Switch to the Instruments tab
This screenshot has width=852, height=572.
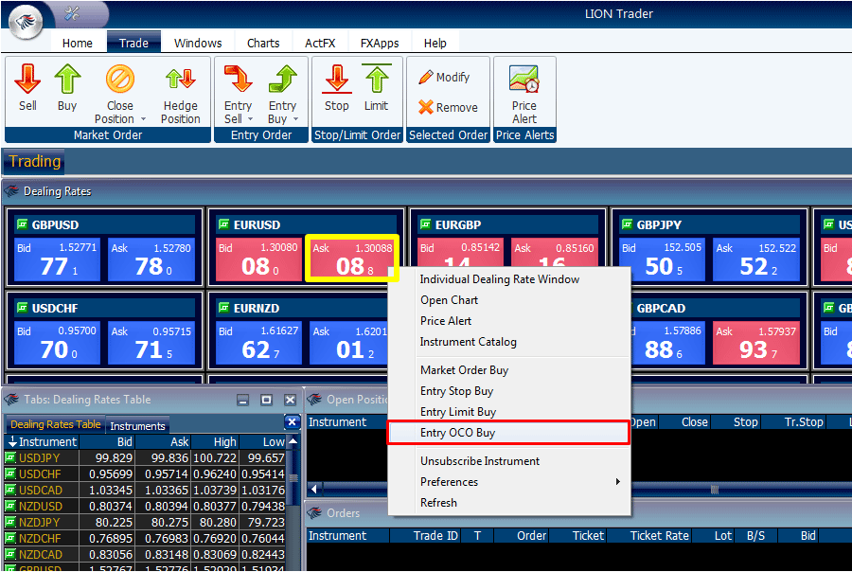tap(137, 426)
